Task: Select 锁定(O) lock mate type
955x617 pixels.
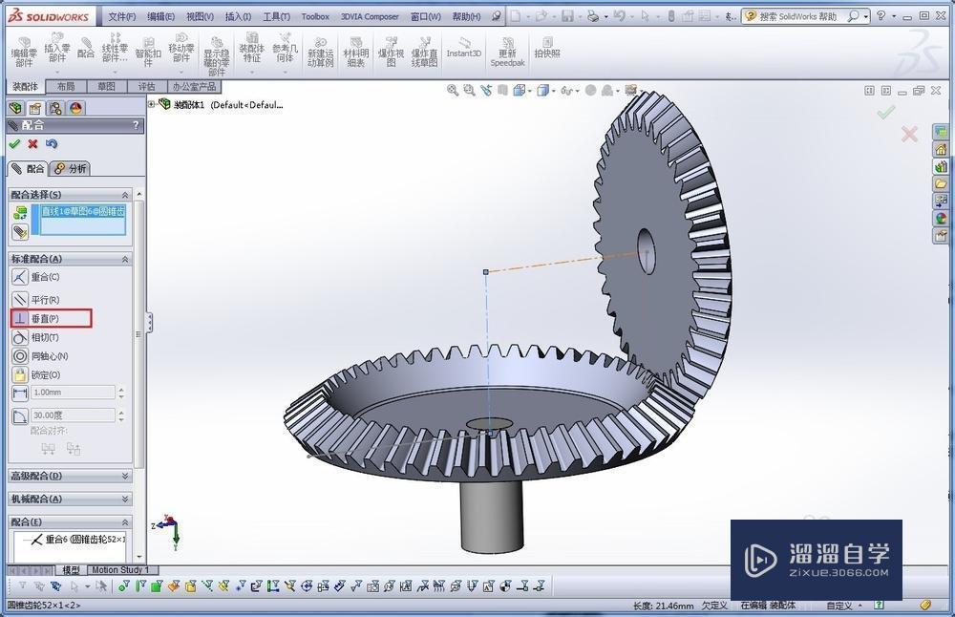Action: click(36, 375)
